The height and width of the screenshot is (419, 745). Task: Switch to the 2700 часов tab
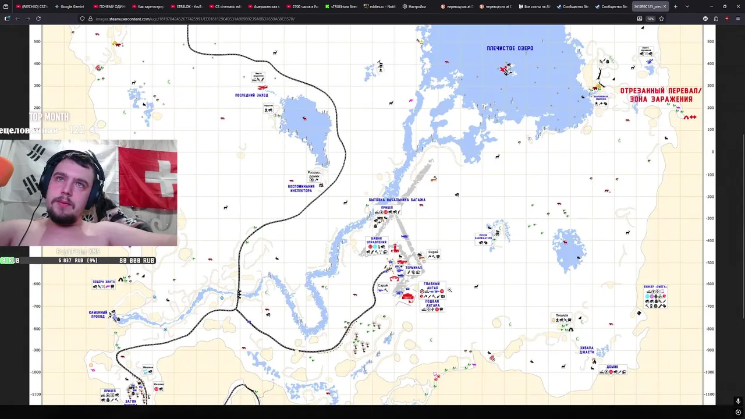[x=301, y=6]
